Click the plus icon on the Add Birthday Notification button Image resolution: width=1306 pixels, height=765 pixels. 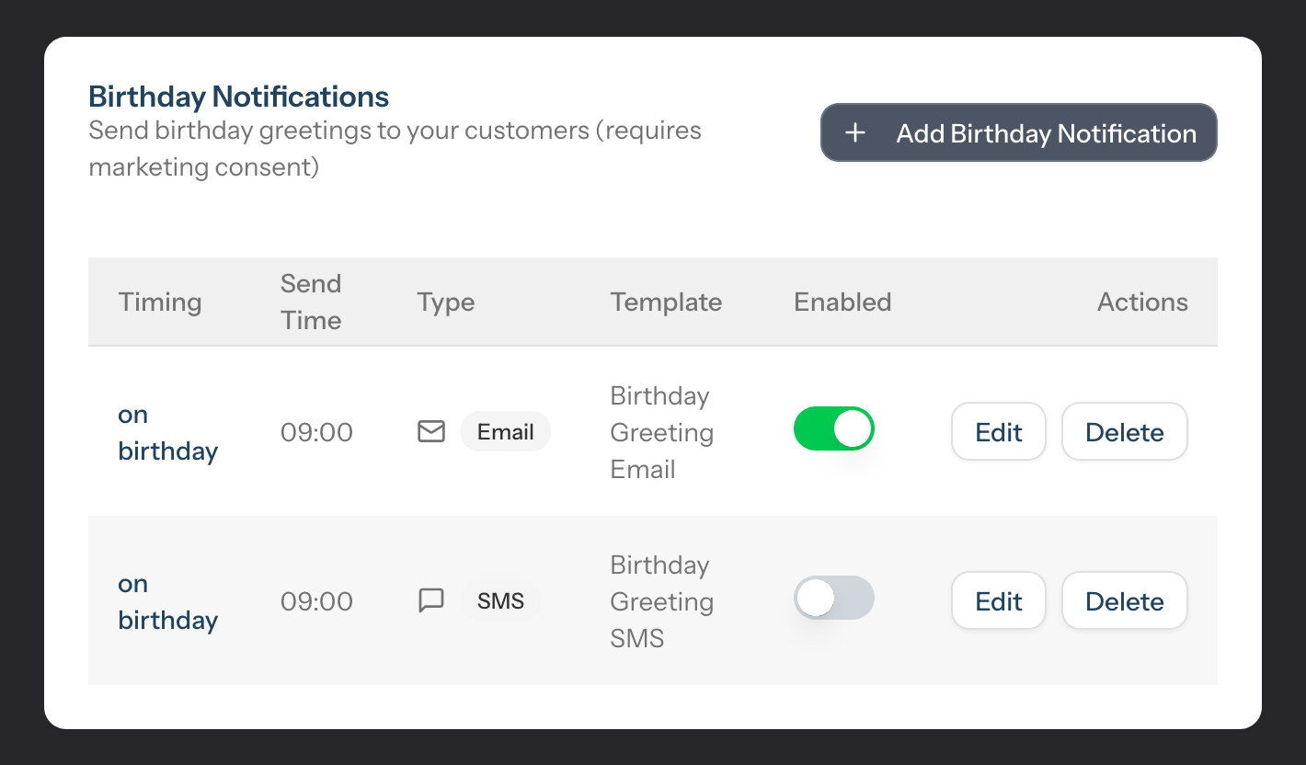pyautogui.click(x=855, y=132)
